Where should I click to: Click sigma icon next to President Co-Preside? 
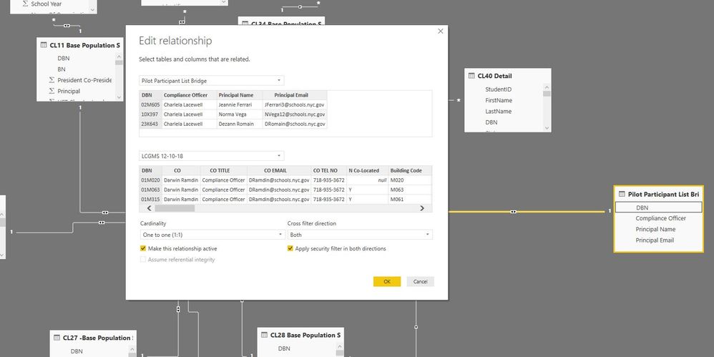click(x=52, y=80)
